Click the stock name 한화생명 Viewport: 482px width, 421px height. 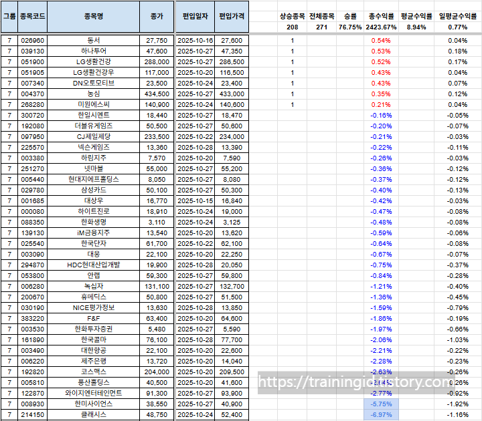tap(94, 223)
